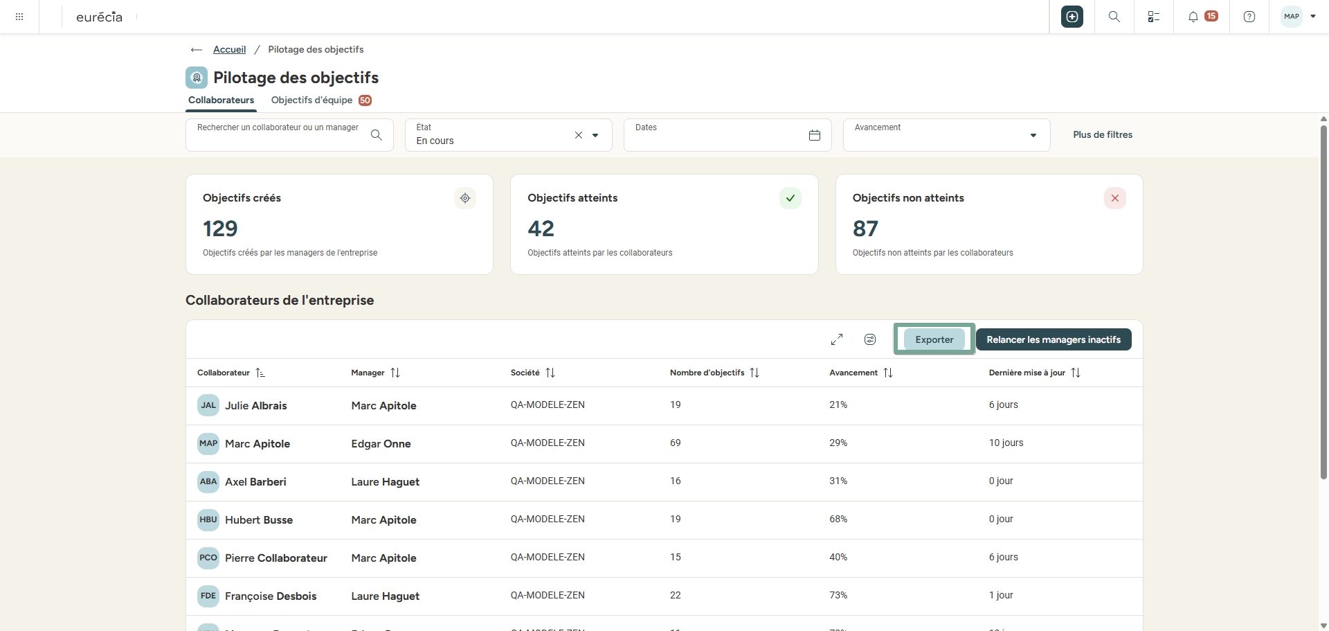Click the MAP user avatar
The width and height of the screenshot is (1329, 631).
(x=1292, y=17)
